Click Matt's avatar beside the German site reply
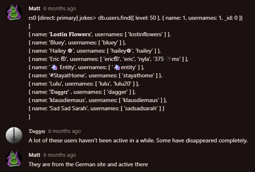Viewport: 255px width, 172px height. point(14,160)
